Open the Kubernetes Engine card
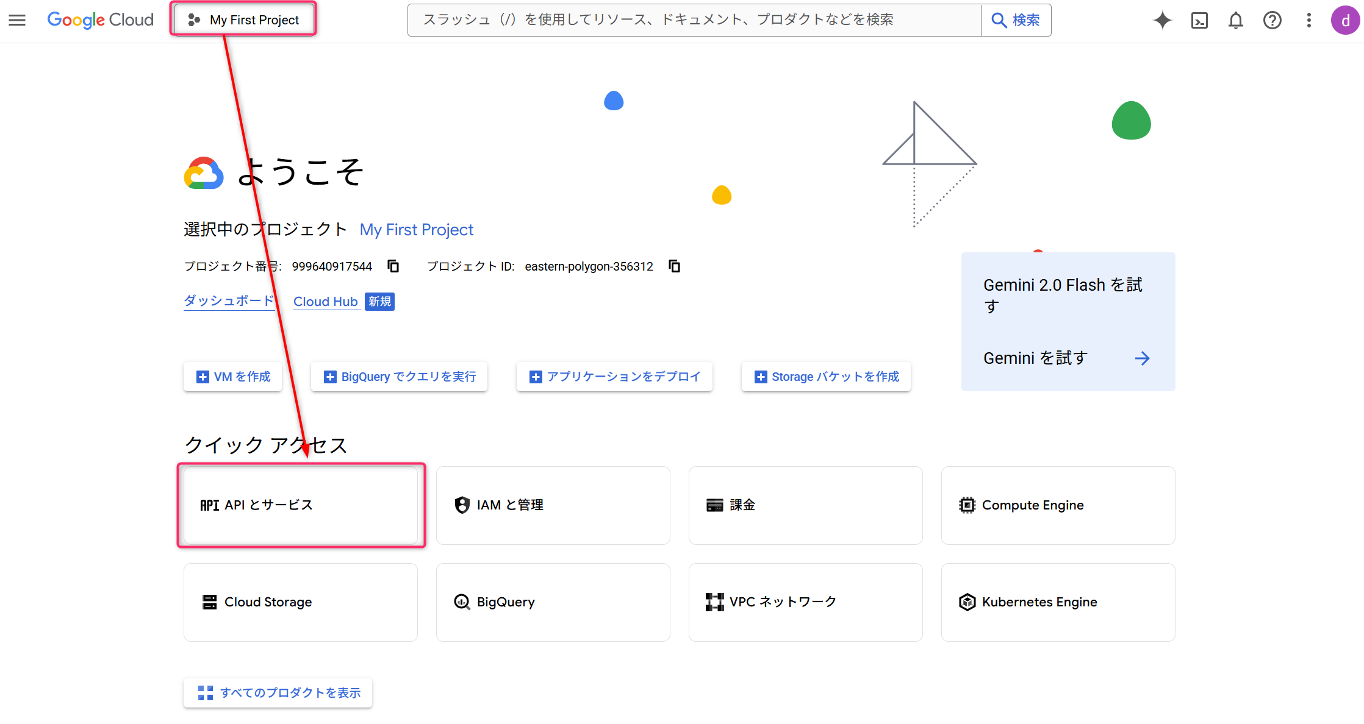Viewport: 1364px width, 724px height. coord(1058,602)
